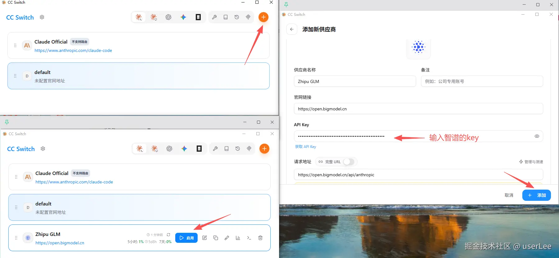559x258 pixels.
Task: Open the book icon in upper window
Action: tap(226, 17)
